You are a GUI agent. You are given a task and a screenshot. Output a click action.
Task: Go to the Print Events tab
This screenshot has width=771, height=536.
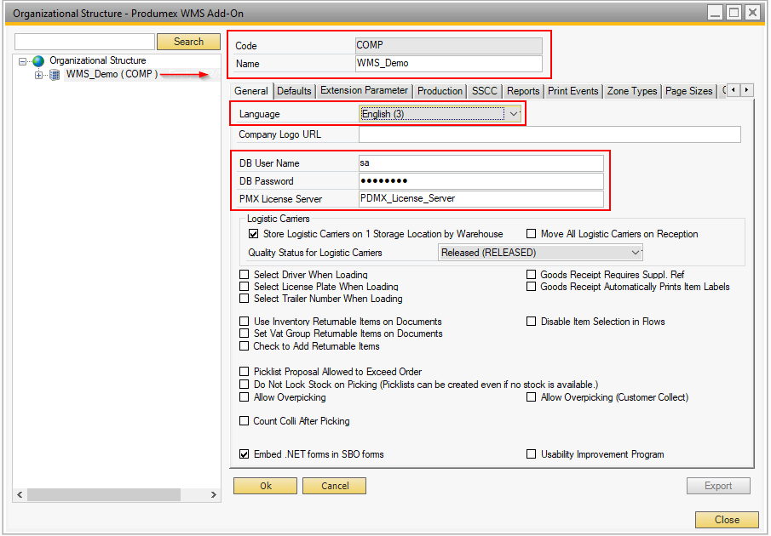[x=573, y=91]
